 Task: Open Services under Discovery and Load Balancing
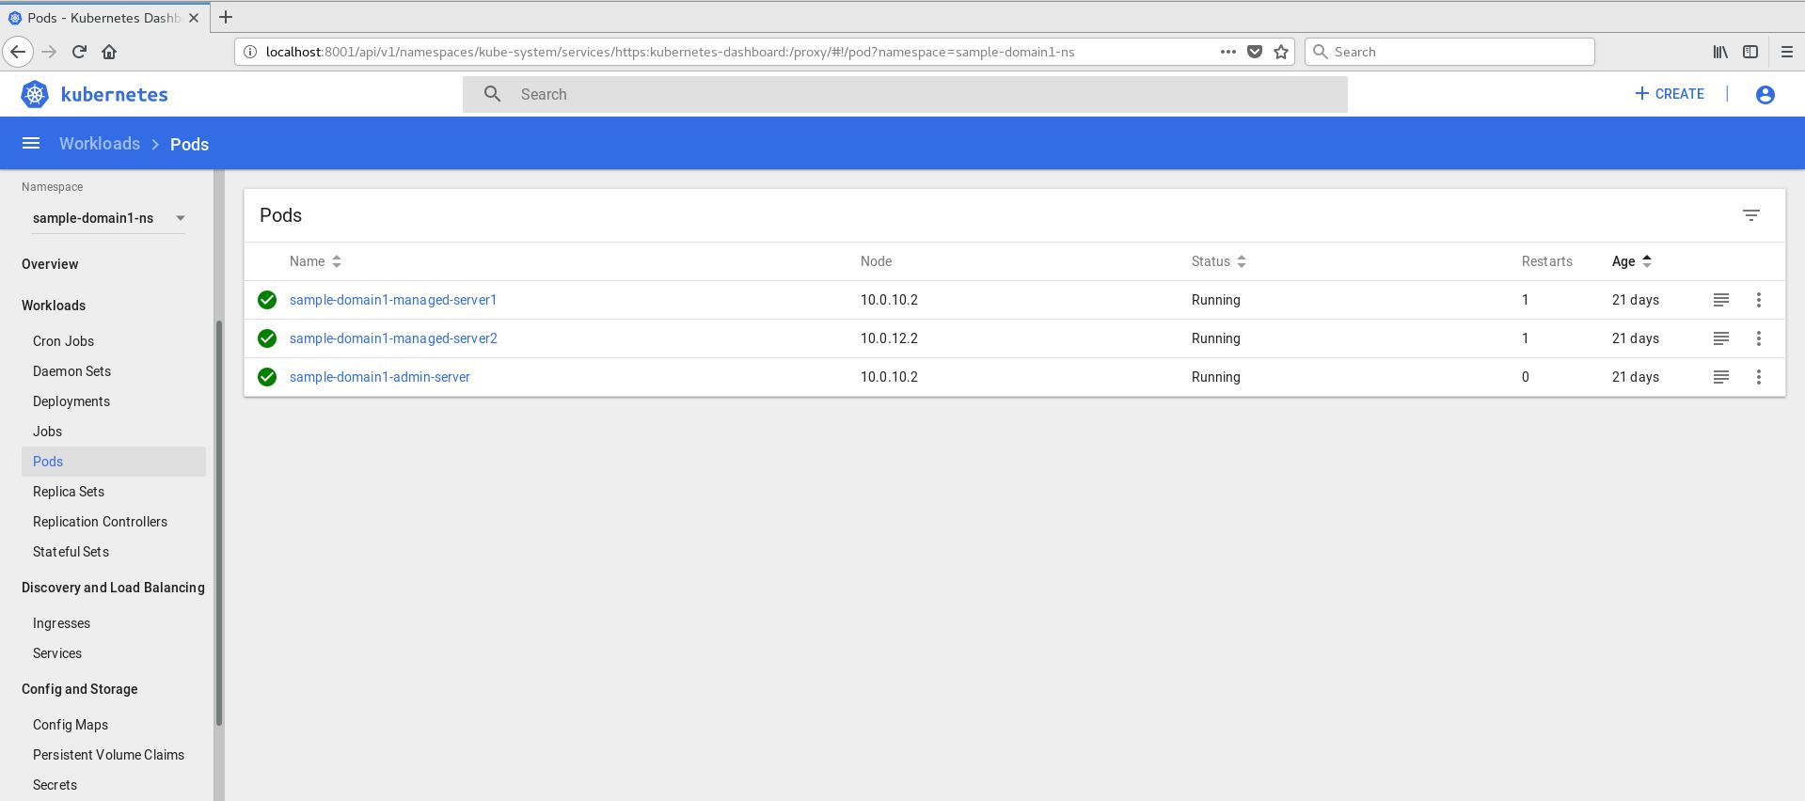pos(57,653)
